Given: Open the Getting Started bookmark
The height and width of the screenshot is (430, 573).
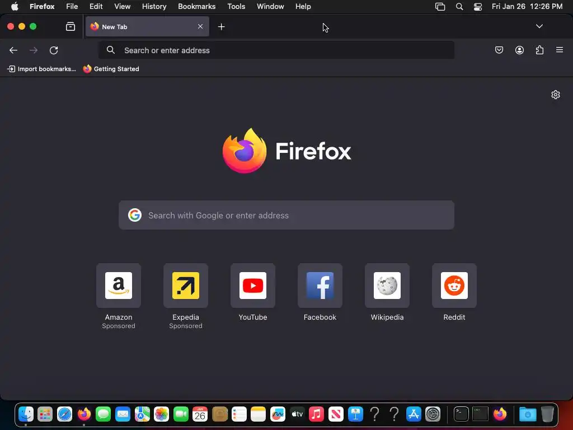Looking at the screenshot, I should [111, 69].
